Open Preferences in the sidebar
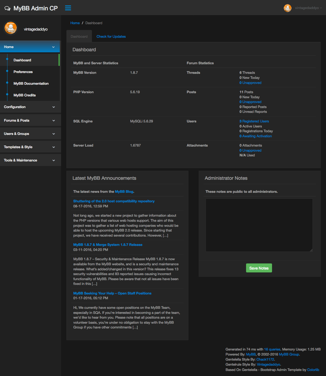 click(23, 72)
